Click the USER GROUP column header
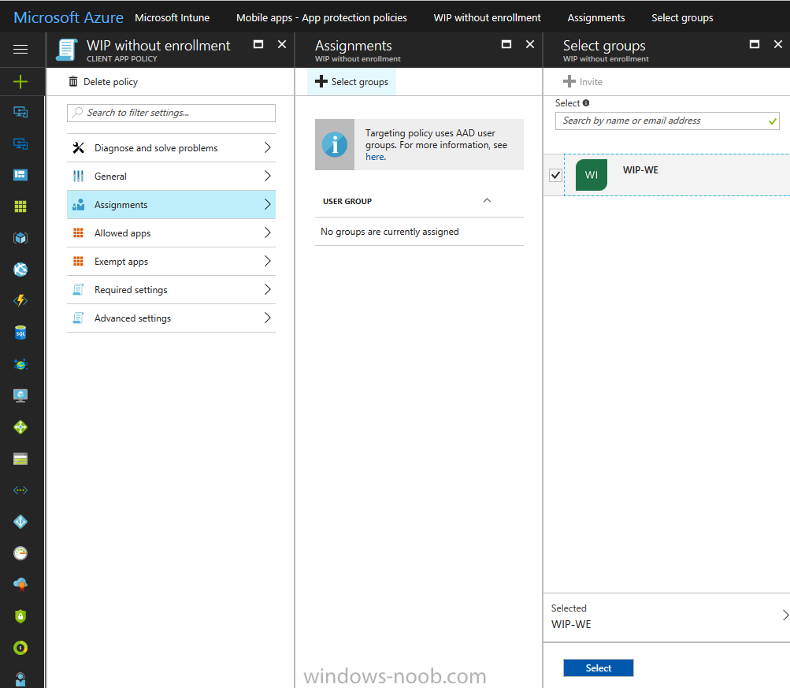790x688 pixels. click(347, 201)
